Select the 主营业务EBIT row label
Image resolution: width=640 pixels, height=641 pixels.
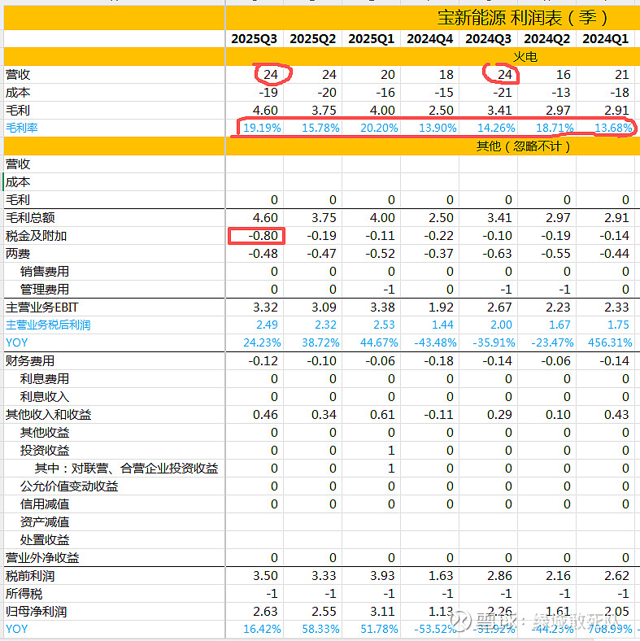coord(41,307)
